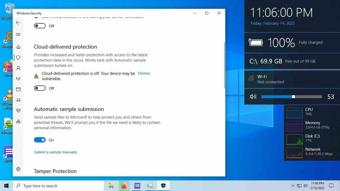Click the taskbar search box
340x191 pixels.
(58, 186)
